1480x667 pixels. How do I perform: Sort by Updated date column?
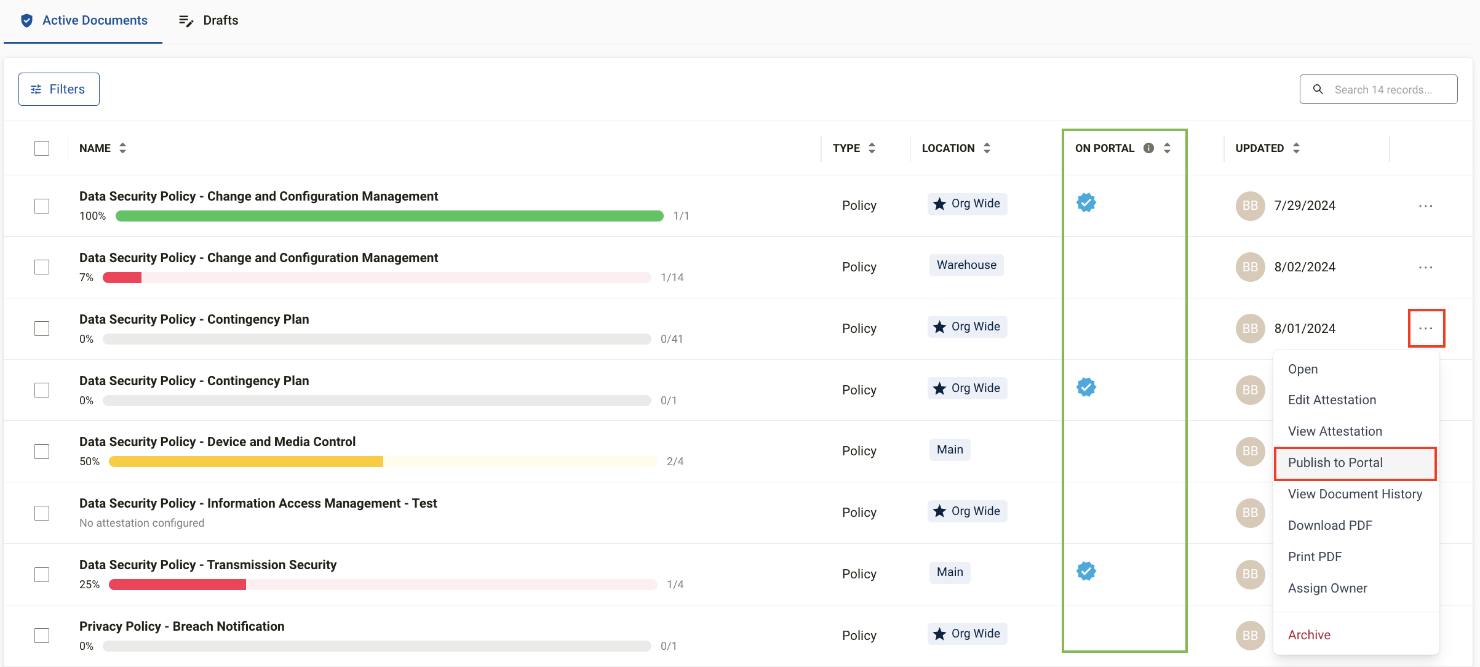[1296, 148]
